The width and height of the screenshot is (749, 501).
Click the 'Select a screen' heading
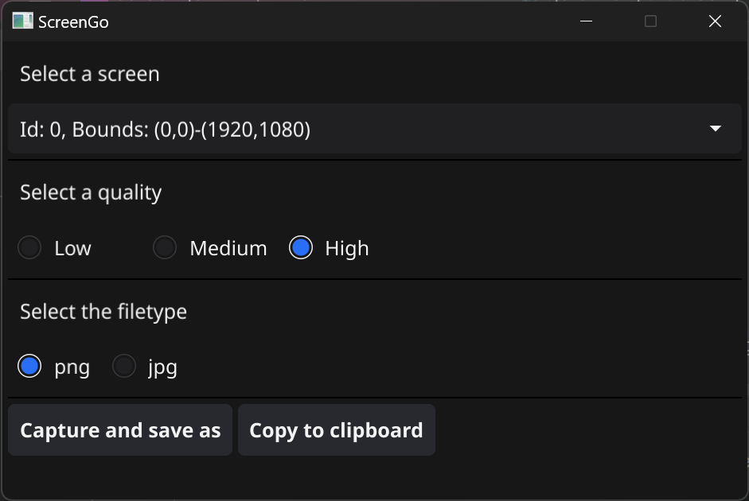click(90, 74)
